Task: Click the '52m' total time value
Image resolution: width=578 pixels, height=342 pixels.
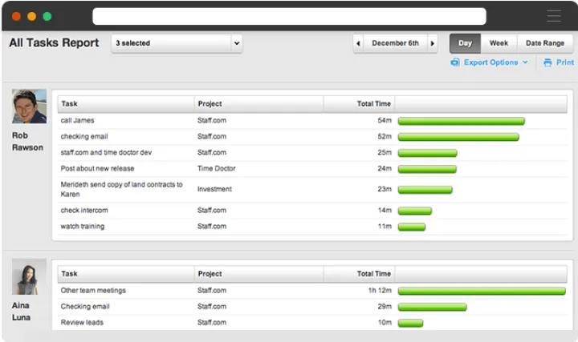Action: click(385, 136)
